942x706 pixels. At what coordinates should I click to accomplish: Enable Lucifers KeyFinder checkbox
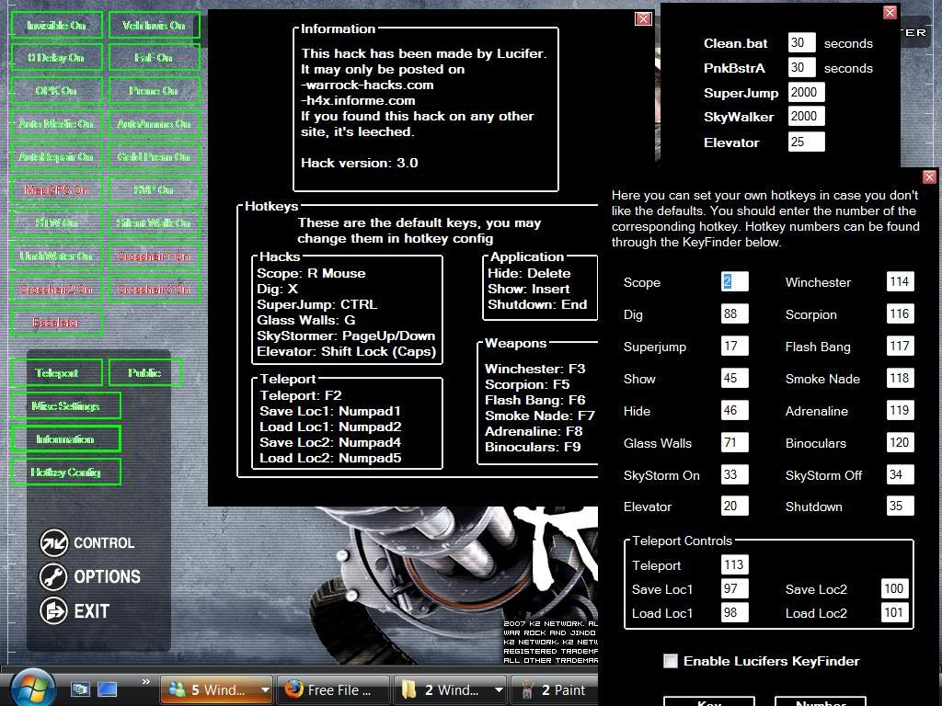[x=671, y=661]
